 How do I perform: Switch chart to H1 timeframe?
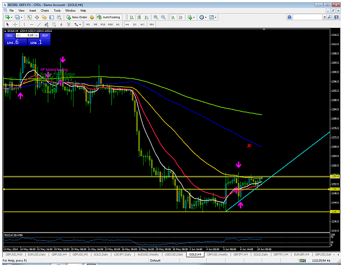coord(118,25)
